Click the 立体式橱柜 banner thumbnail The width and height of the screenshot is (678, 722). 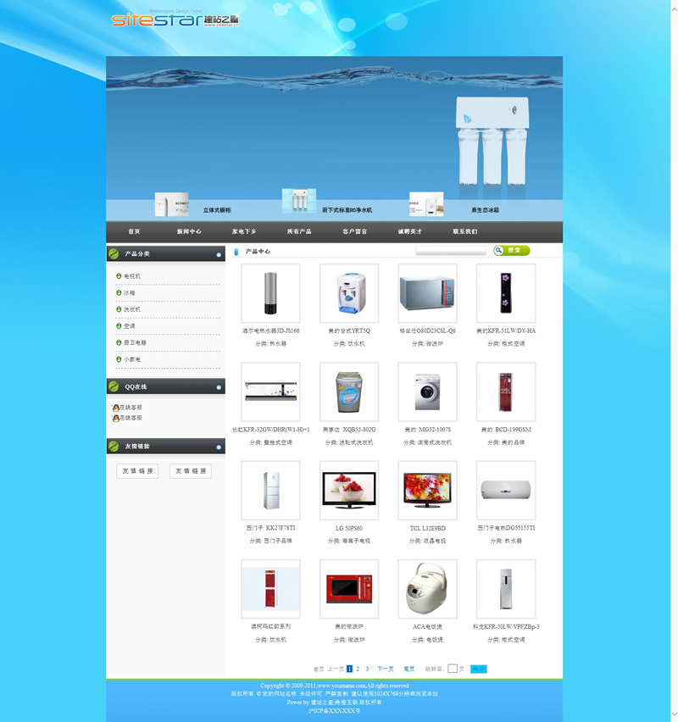171,204
